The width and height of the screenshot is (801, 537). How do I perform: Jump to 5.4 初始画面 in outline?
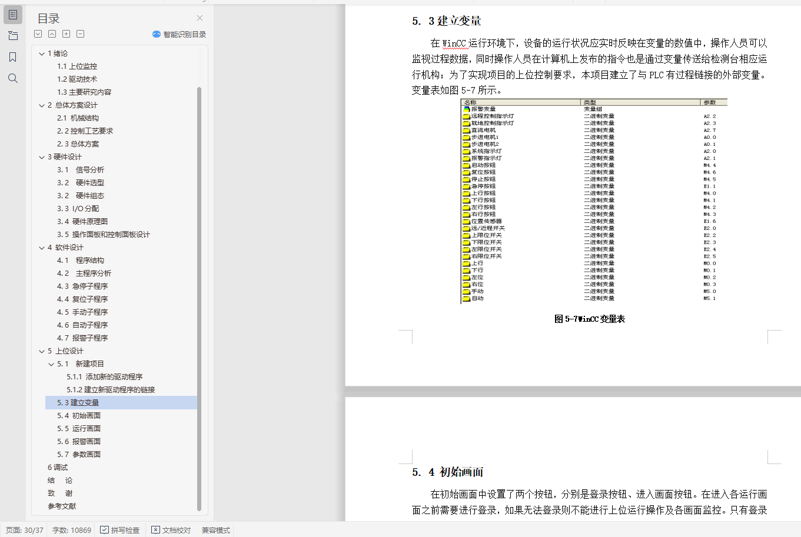(x=79, y=416)
